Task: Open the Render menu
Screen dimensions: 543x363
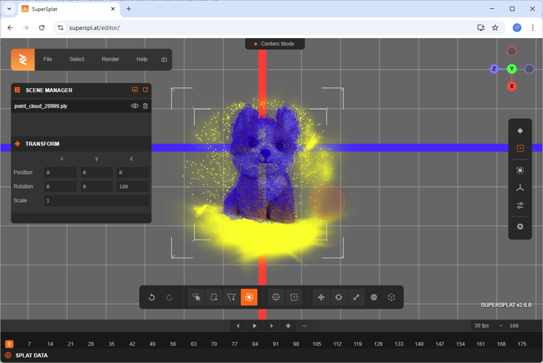Action: [x=110, y=60]
